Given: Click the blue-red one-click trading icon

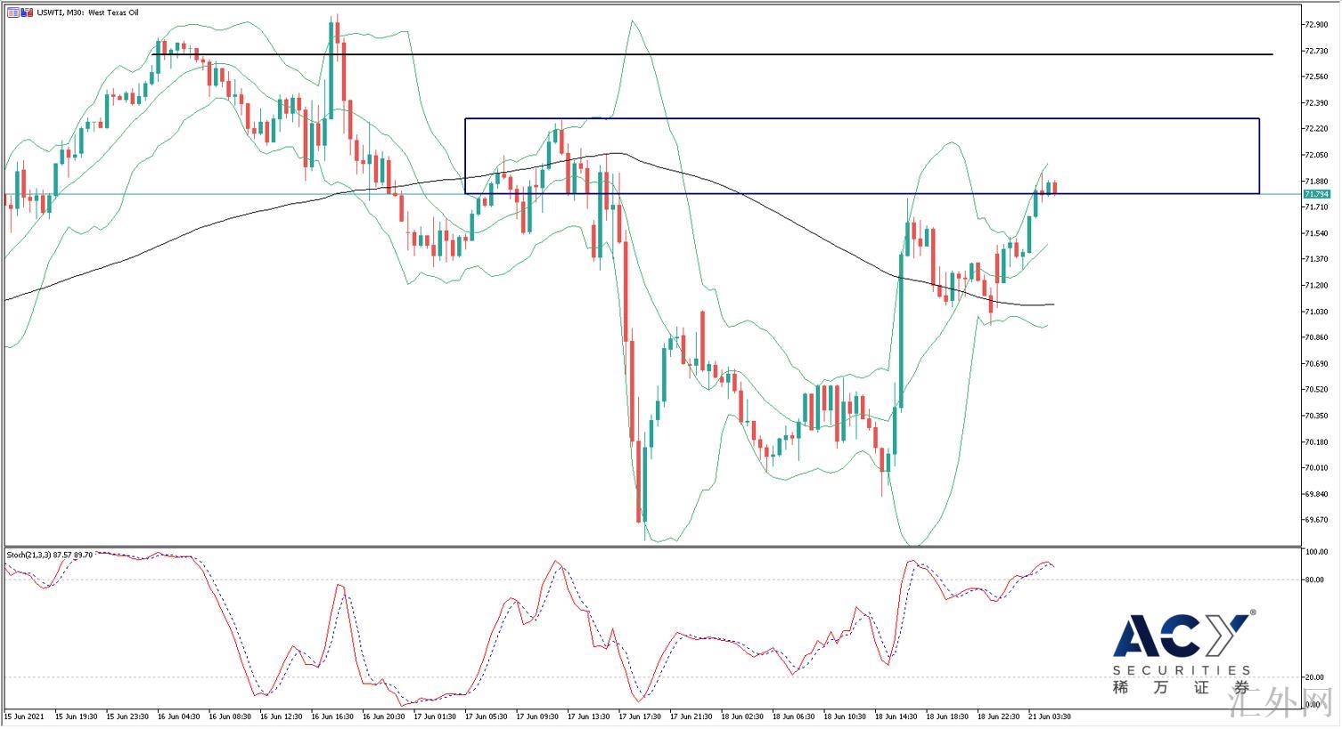Looking at the screenshot, I should 26,12.
